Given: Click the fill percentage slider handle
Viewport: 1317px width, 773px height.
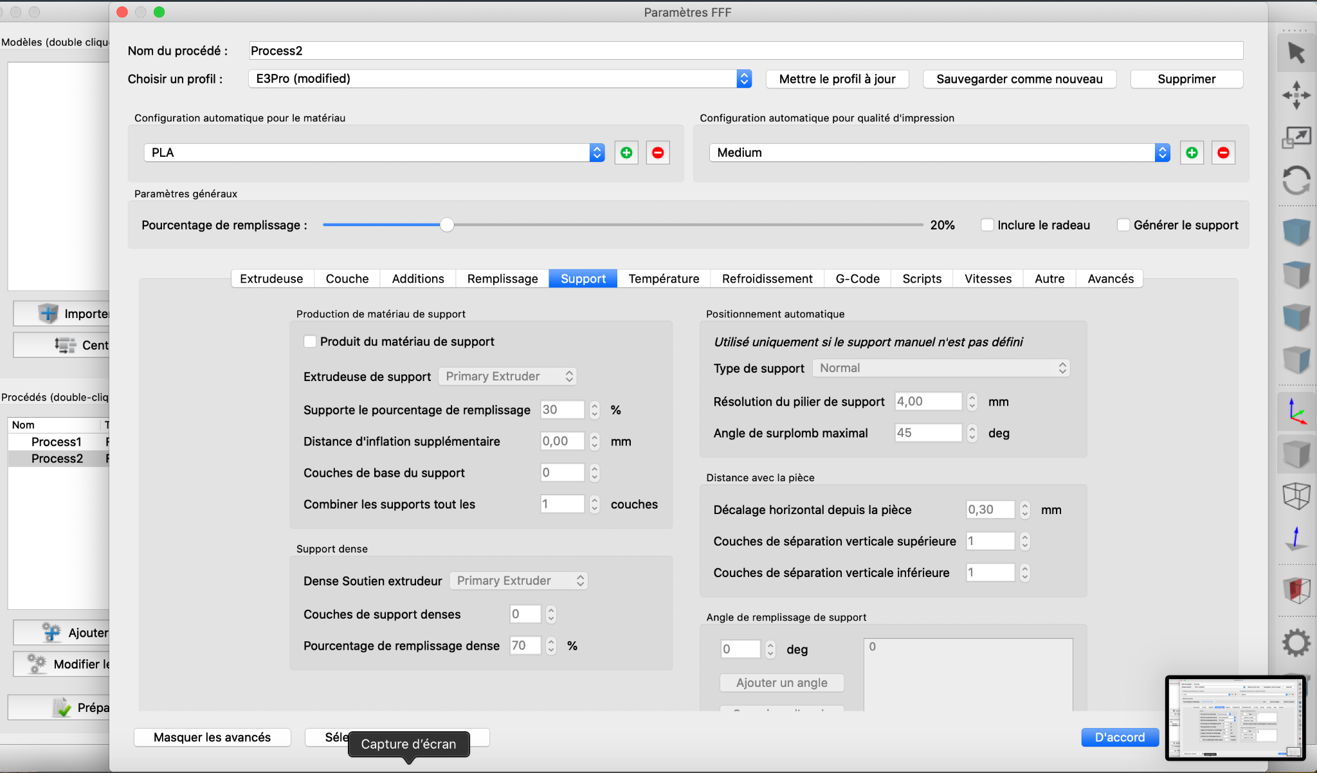Looking at the screenshot, I should (x=447, y=225).
